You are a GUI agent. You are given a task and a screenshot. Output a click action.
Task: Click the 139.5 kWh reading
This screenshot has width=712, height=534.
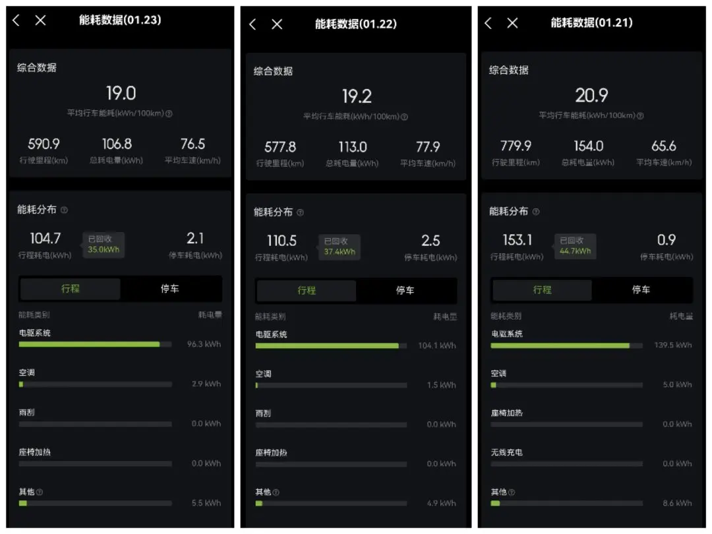pyautogui.click(x=673, y=345)
